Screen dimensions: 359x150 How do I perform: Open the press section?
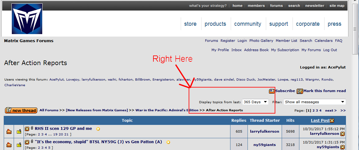point(334,24)
